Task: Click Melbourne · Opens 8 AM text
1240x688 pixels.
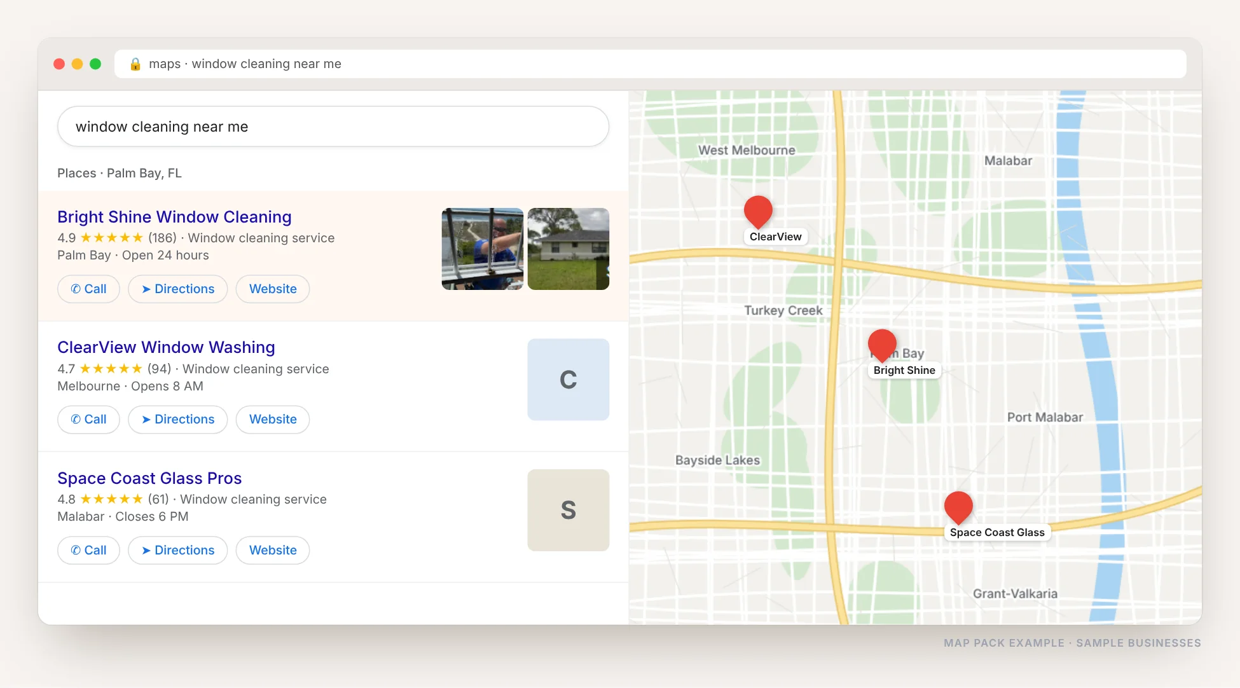Action: [130, 386]
